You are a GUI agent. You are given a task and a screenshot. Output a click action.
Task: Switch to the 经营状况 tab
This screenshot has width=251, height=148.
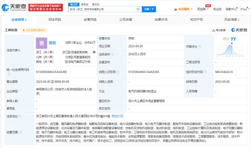click(161, 19)
